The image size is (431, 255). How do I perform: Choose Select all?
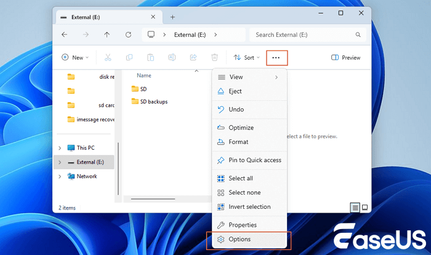click(249, 178)
